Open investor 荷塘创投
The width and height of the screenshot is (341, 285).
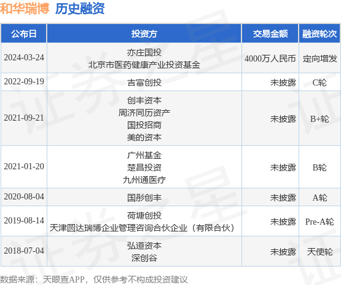pyautogui.click(x=144, y=215)
